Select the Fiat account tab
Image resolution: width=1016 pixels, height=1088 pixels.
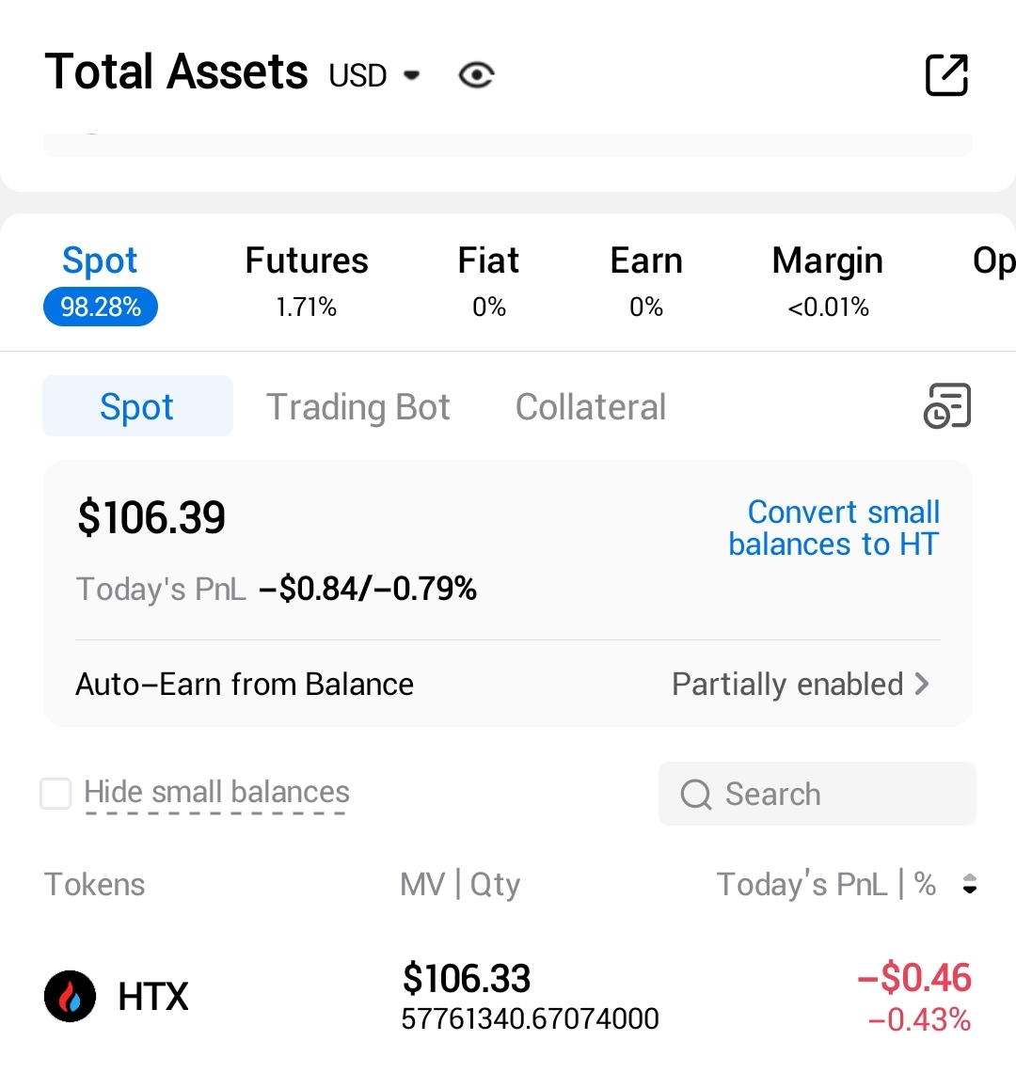click(488, 279)
